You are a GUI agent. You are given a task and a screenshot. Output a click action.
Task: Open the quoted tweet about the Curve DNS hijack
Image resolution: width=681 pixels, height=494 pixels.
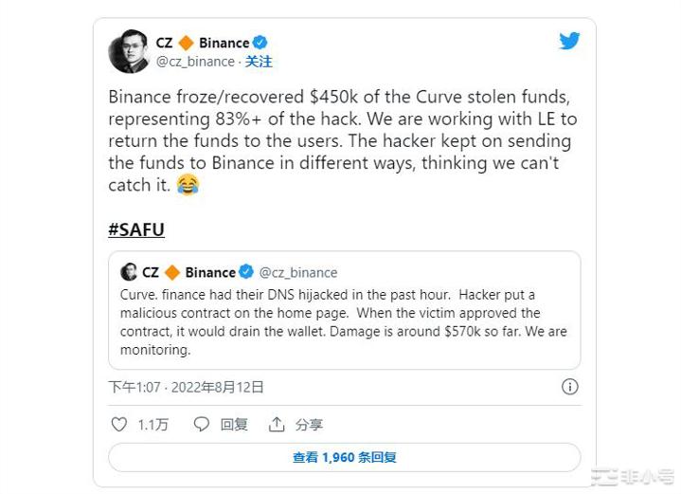coord(344,322)
